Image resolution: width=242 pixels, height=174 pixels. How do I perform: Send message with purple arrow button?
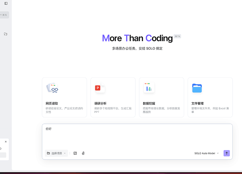click(227, 153)
